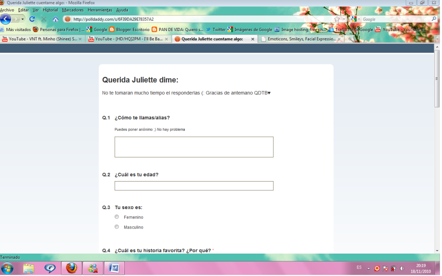
Task: Close the Querida Juliette tab
Action: click(x=253, y=39)
